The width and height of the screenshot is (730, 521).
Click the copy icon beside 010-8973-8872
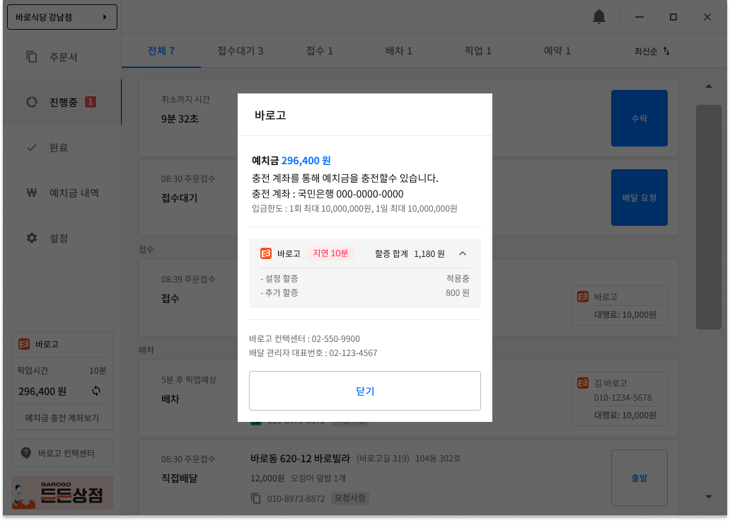(x=255, y=498)
